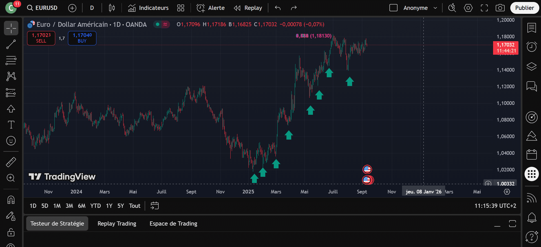Expand the Anonyme layout dropdown
Viewport: 541px width, 247px height.
point(435,8)
